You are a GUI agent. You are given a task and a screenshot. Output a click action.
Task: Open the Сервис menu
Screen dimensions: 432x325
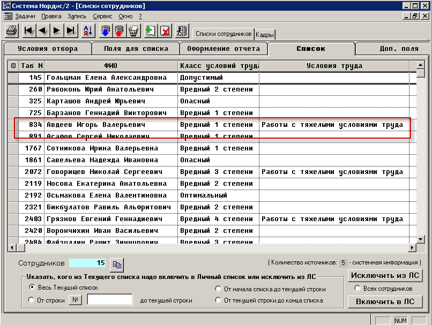tap(102, 16)
